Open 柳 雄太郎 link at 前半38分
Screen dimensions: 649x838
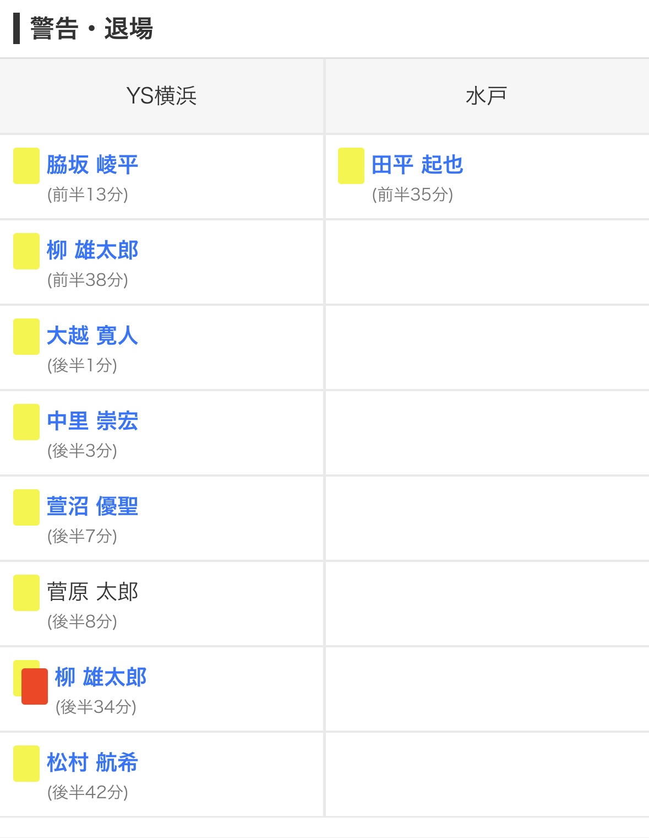tap(92, 250)
